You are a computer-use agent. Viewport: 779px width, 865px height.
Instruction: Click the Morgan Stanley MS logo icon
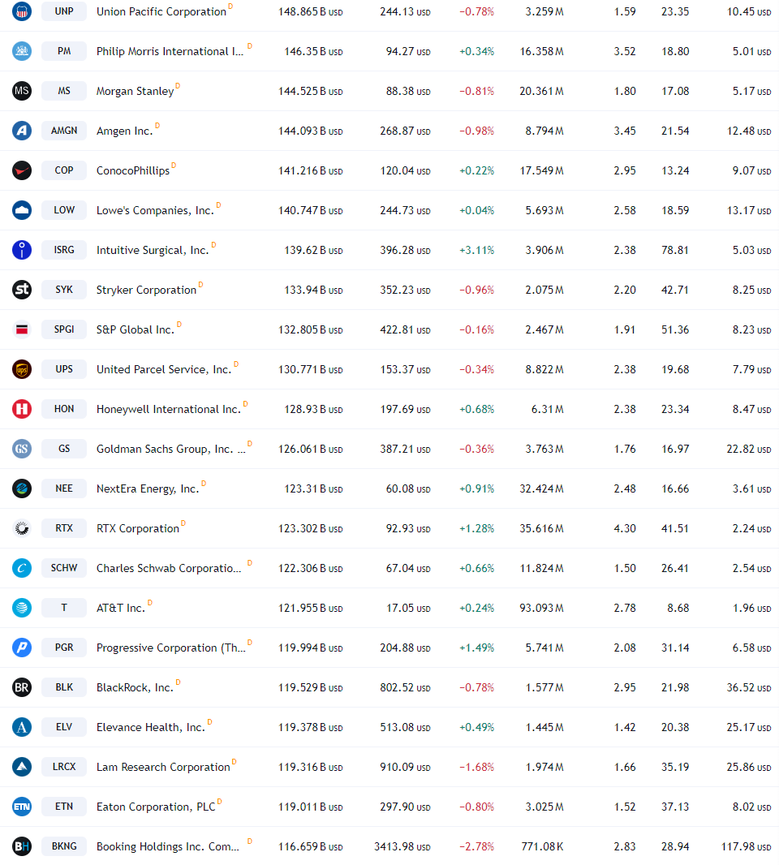click(22, 90)
